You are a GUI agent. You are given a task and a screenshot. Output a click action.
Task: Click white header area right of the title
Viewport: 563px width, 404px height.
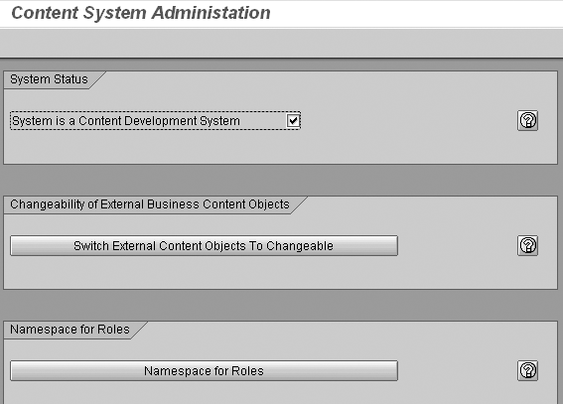pos(416,14)
